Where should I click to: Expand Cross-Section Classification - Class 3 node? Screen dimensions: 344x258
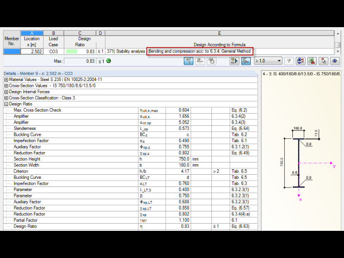6,98
